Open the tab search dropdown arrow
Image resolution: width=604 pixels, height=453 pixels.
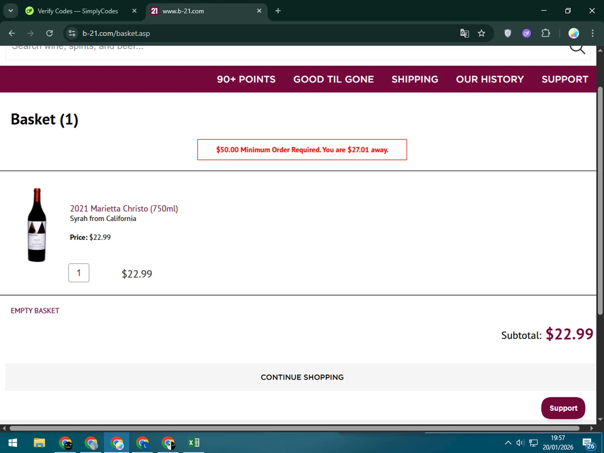tap(11, 11)
